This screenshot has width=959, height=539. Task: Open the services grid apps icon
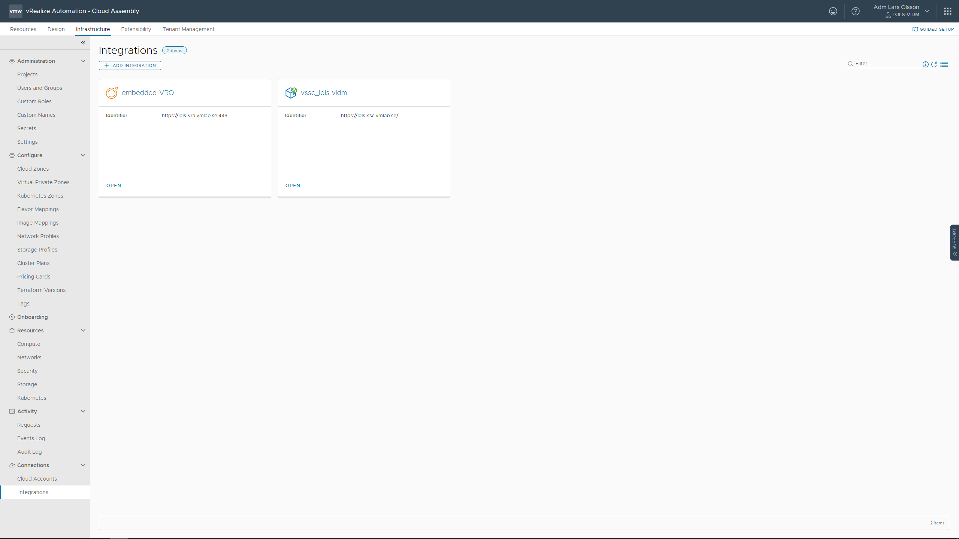point(947,11)
